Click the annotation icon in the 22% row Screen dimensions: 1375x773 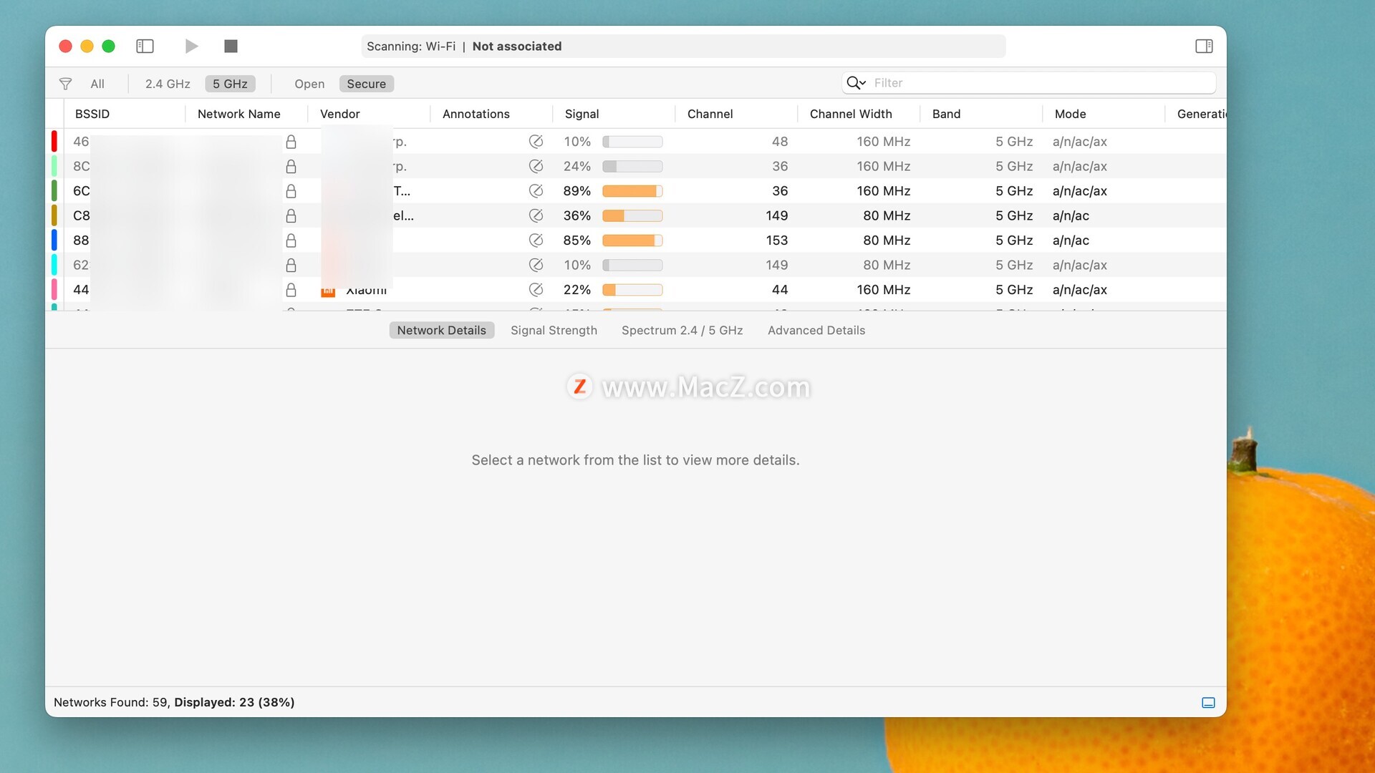point(536,289)
